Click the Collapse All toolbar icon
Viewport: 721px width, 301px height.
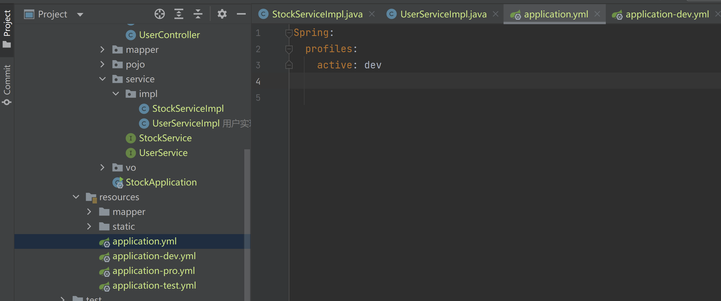click(198, 14)
